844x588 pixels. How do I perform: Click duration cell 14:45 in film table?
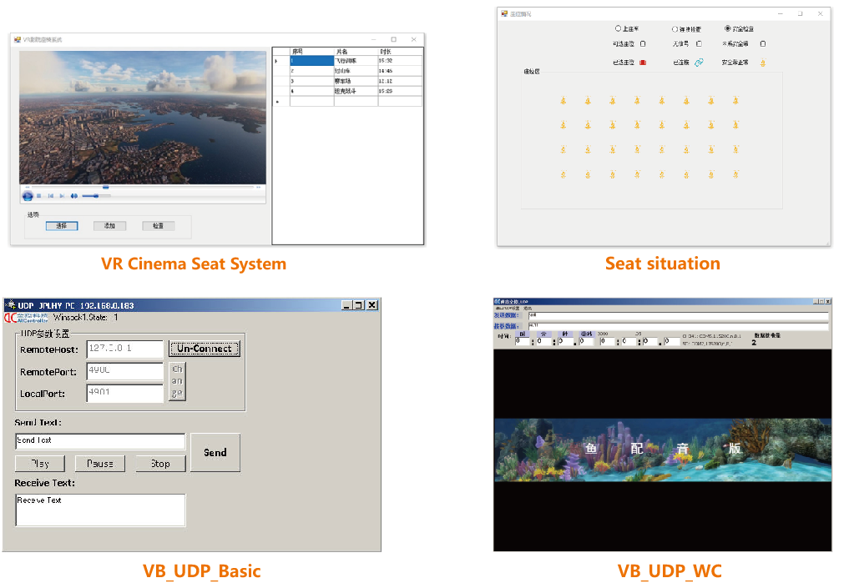400,71
